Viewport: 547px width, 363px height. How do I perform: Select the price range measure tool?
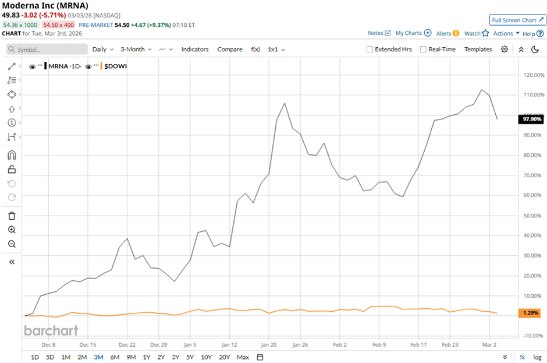(12, 136)
